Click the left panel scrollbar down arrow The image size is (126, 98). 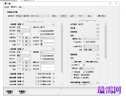[x=62, y=84]
